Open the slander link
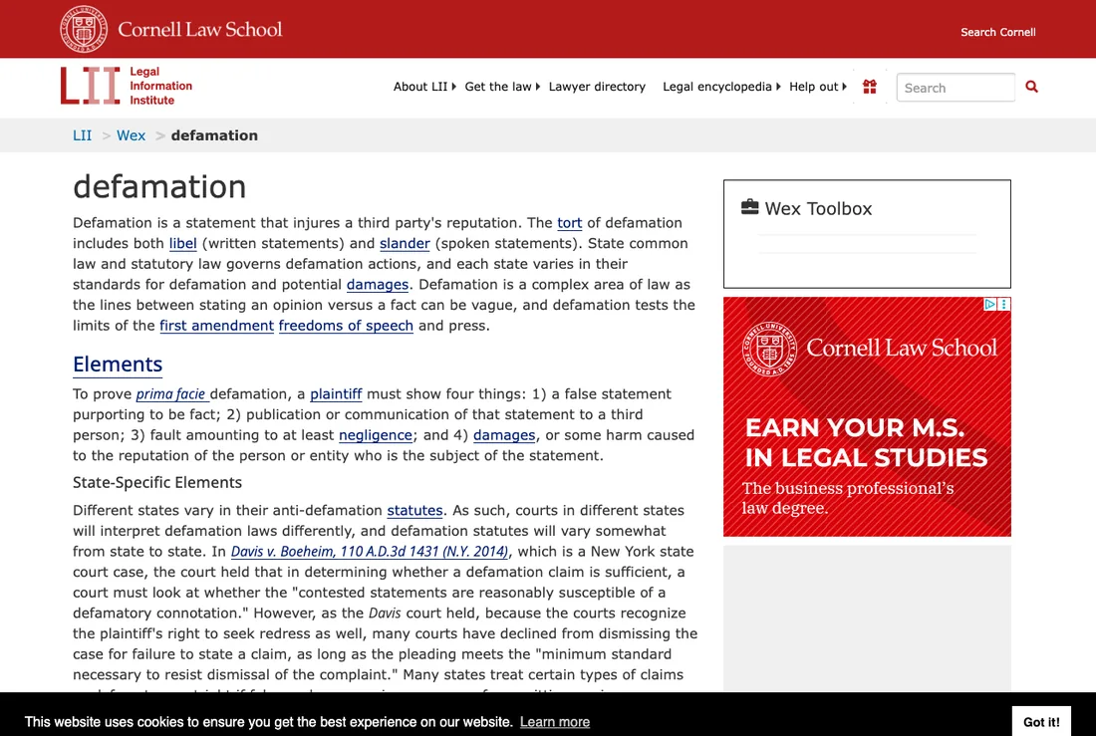The height and width of the screenshot is (736, 1096). (405, 243)
